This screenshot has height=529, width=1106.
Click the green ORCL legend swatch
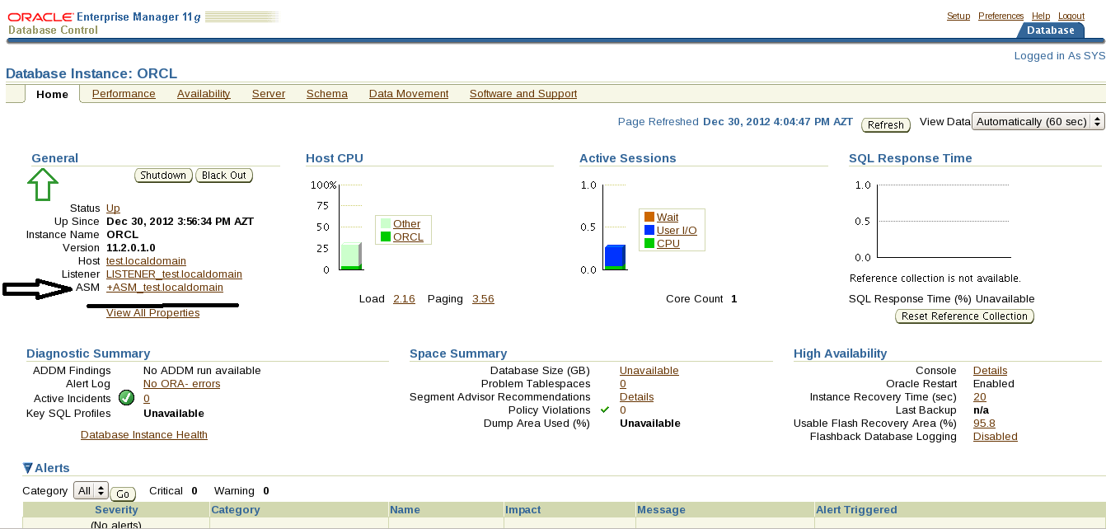point(386,237)
